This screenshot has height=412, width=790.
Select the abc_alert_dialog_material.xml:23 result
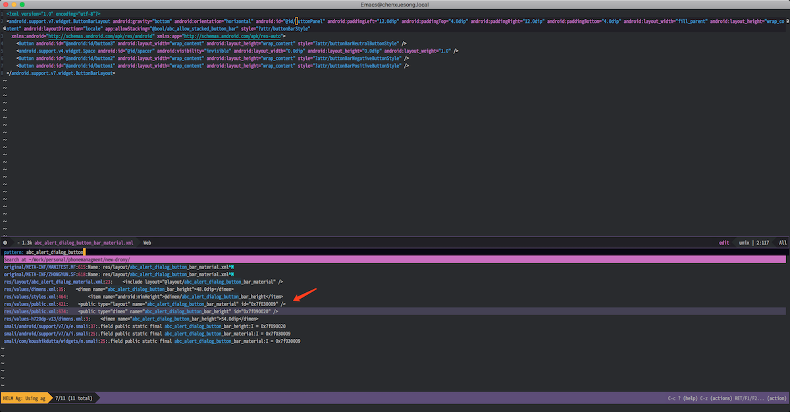tap(143, 282)
